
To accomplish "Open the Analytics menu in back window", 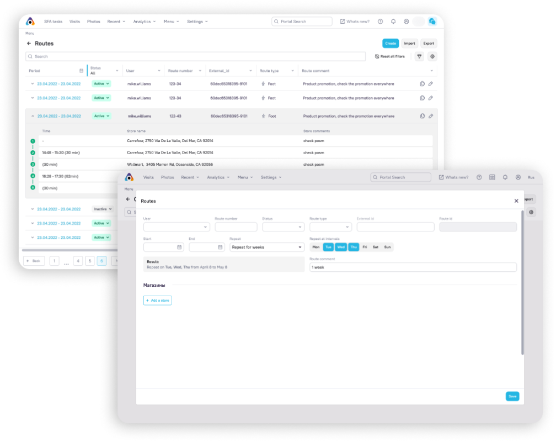I will click(144, 22).
